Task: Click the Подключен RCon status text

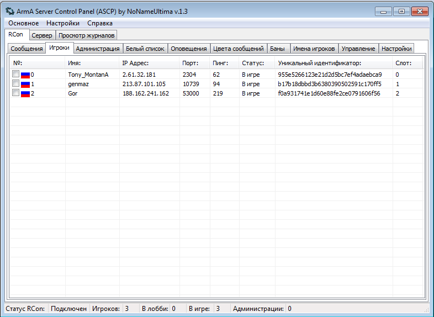Action: pyautogui.click(x=68, y=309)
